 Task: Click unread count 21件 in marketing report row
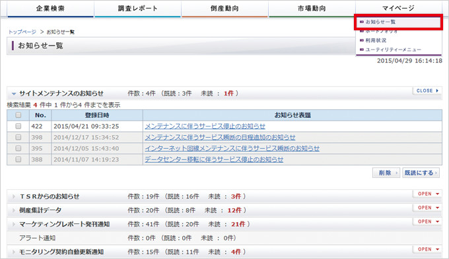pos(238,224)
